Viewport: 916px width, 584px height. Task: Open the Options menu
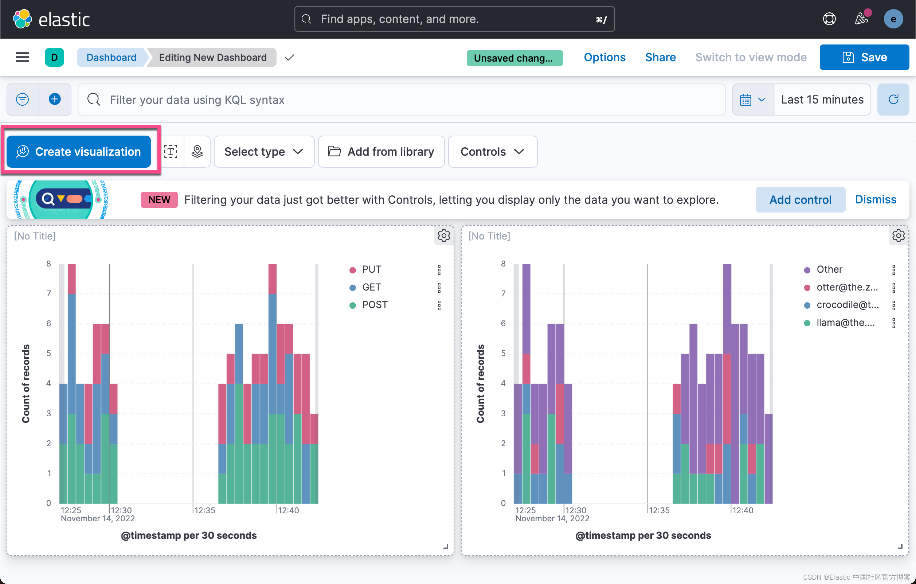(604, 57)
